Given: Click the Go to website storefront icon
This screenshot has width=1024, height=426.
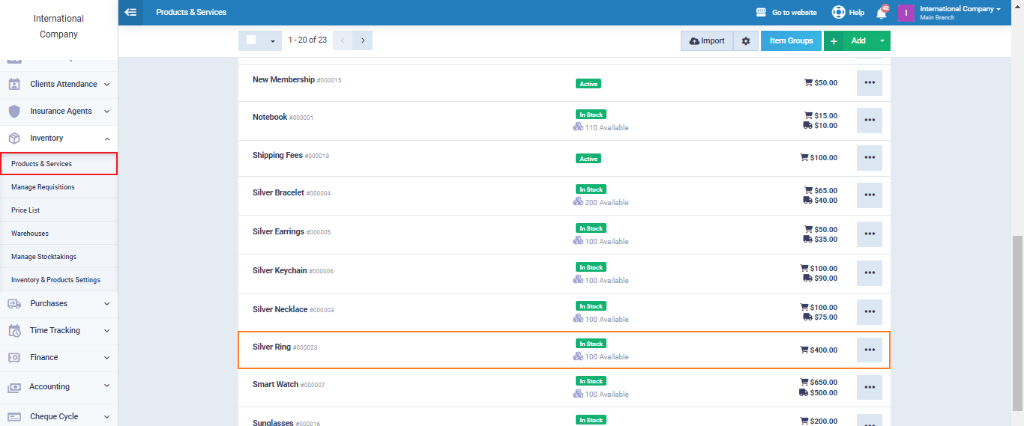Looking at the screenshot, I should point(761,13).
